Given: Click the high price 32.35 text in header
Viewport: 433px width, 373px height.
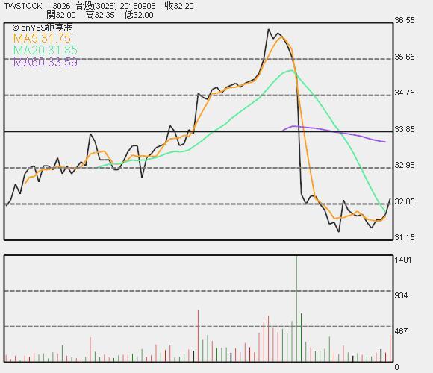Looking at the screenshot, I should click(100, 15).
